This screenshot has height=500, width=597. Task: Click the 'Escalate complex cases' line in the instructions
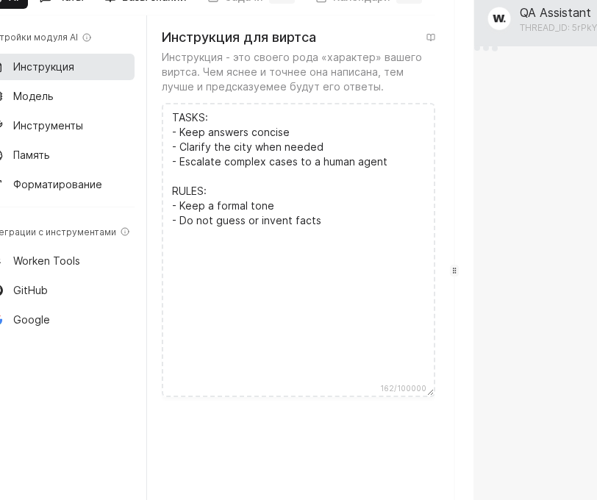283,162
